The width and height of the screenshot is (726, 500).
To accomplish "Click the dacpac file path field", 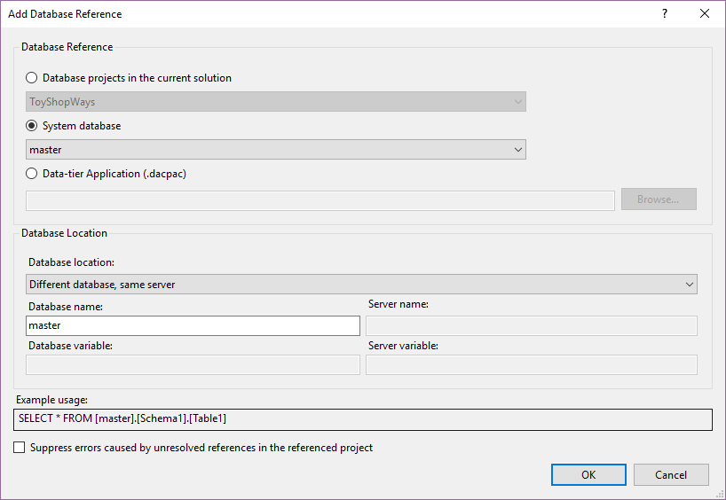I will [320, 200].
